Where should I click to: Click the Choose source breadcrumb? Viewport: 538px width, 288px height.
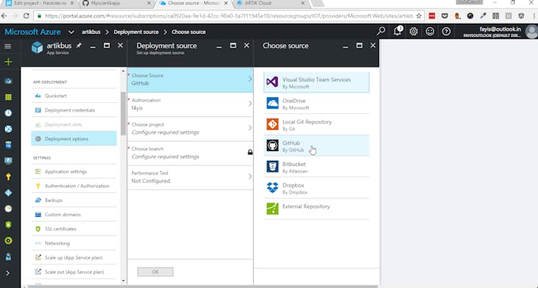(x=189, y=32)
